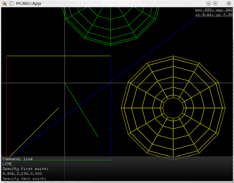Image resolution: width=234 pixels, height=183 pixels.
Task: Click the white crosshair intersection point
Action: (65, 83)
